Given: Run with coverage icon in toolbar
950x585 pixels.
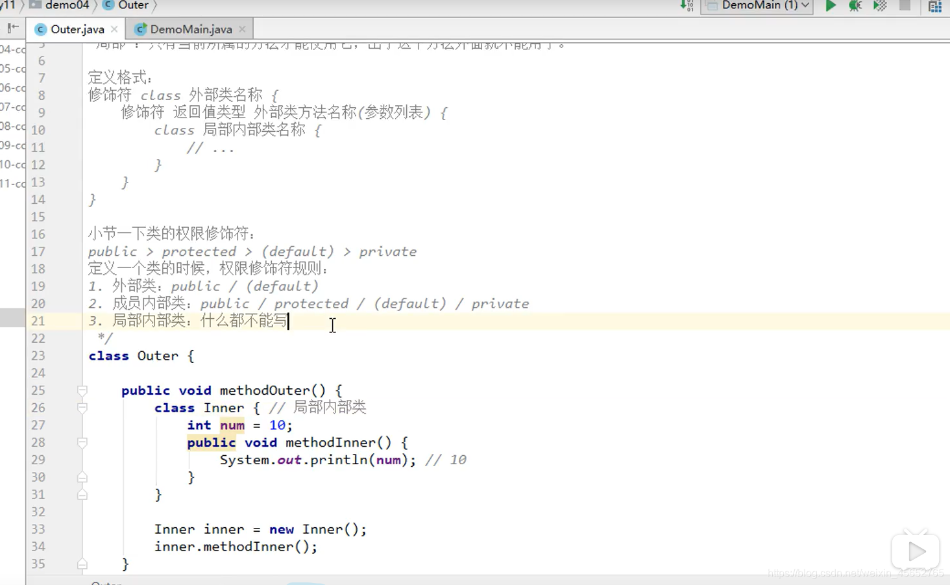Looking at the screenshot, I should tap(880, 6).
